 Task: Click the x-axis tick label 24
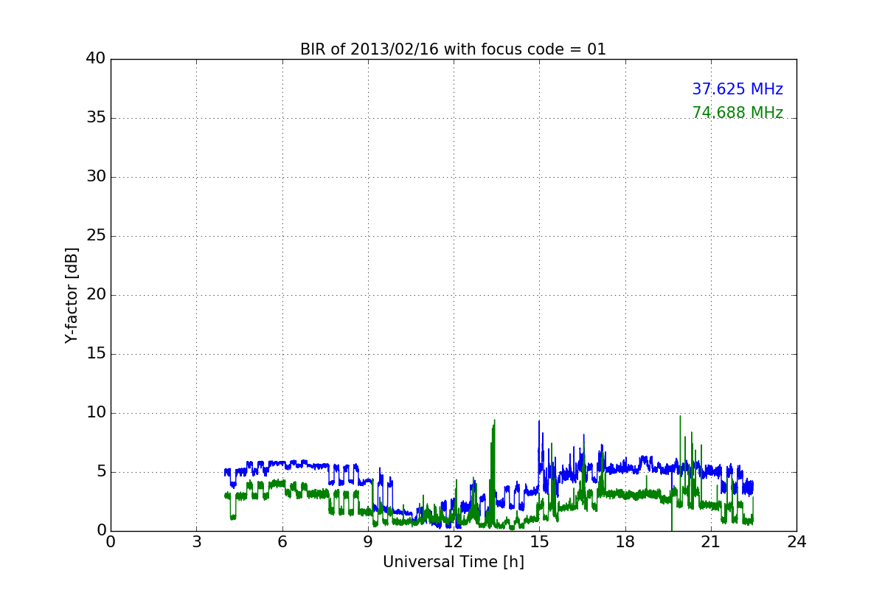(796, 542)
